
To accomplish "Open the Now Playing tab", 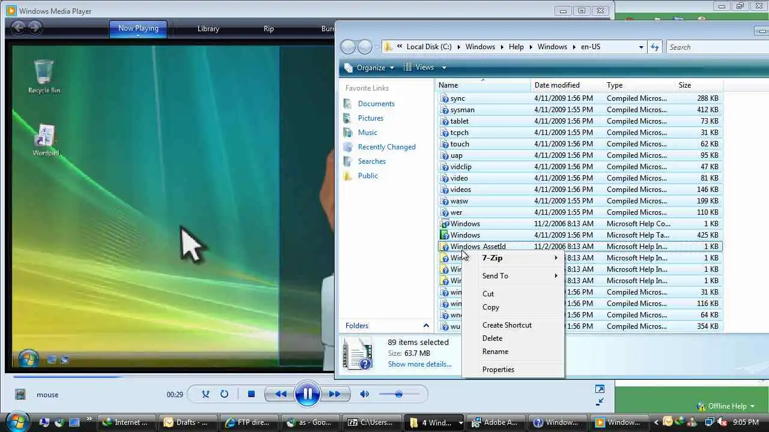I will (138, 29).
